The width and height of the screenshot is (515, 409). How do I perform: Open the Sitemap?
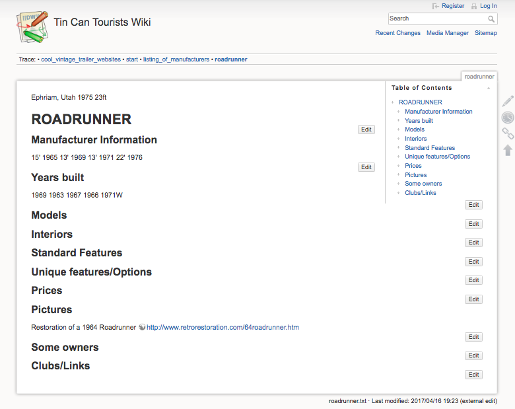click(486, 33)
